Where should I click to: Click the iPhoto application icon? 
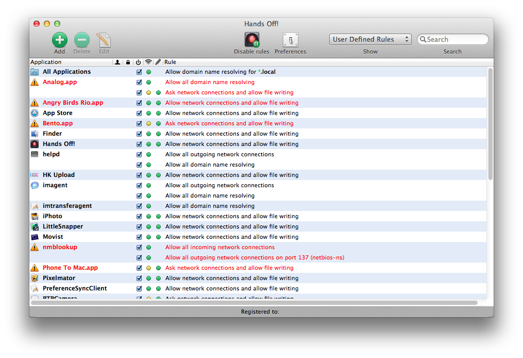tap(35, 216)
